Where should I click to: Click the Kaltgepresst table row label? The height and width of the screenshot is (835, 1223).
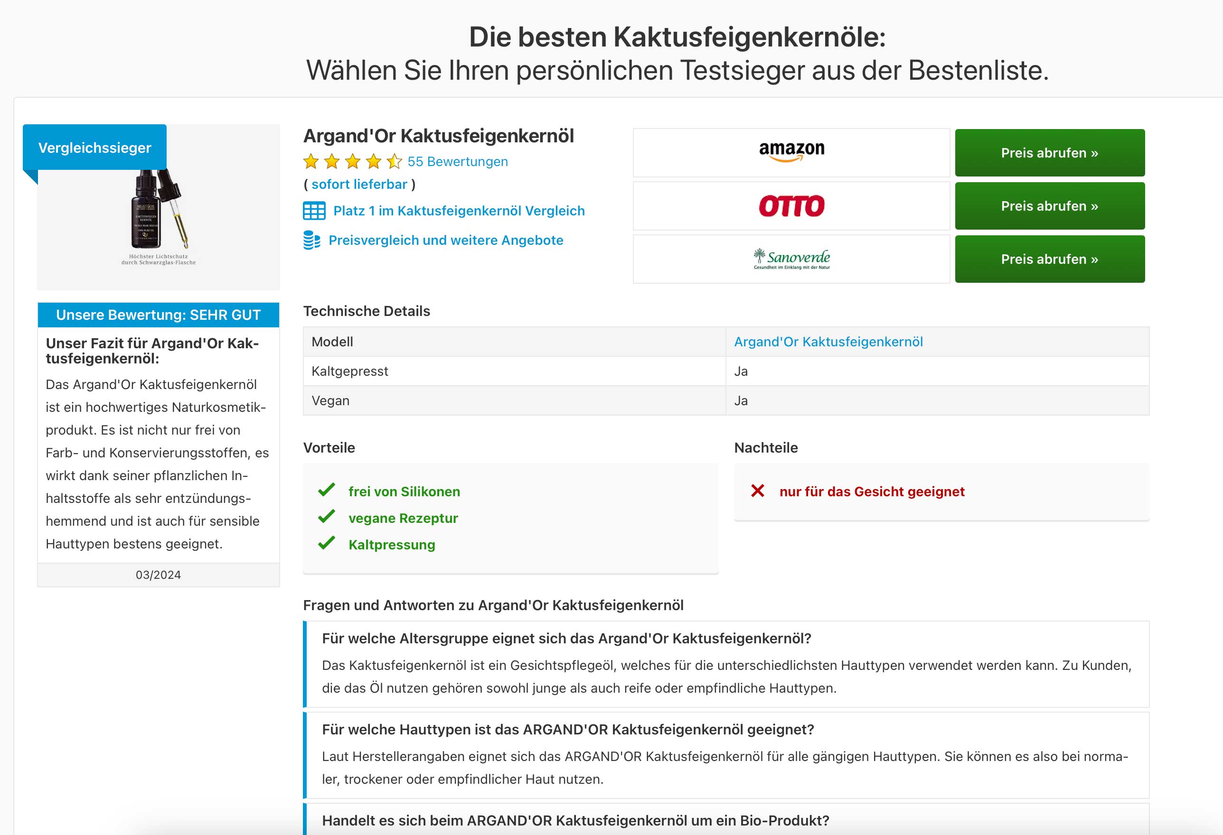(x=350, y=371)
